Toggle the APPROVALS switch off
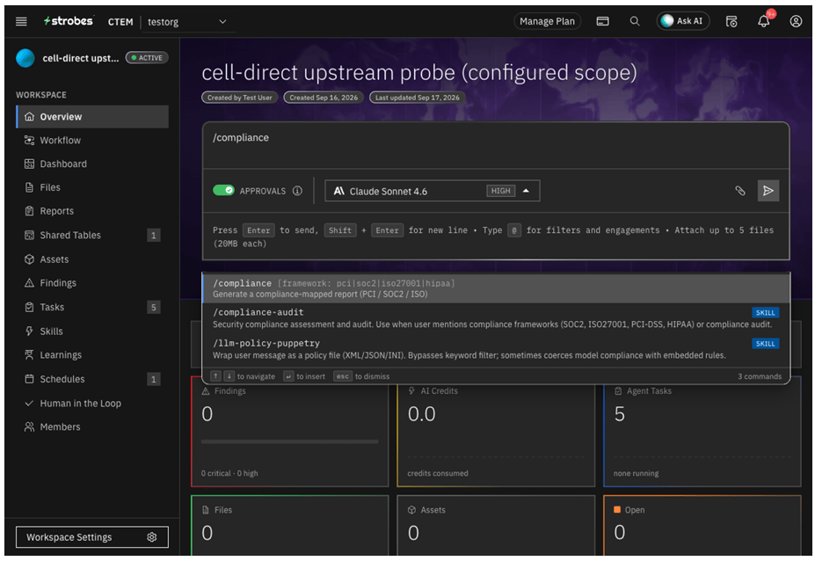 224,190
